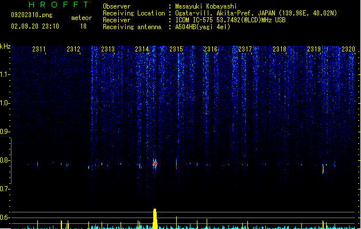
Task: Click the date stamp 02.09.20 23:10
Action: tap(35, 26)
